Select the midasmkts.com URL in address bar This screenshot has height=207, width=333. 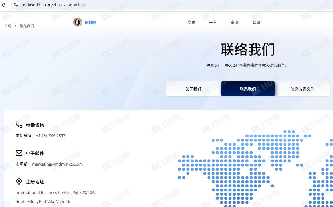(53, 5)
